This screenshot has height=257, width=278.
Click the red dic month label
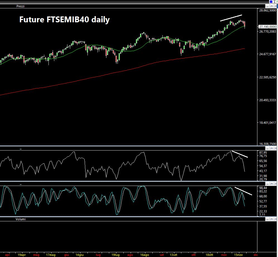(255, 255)
